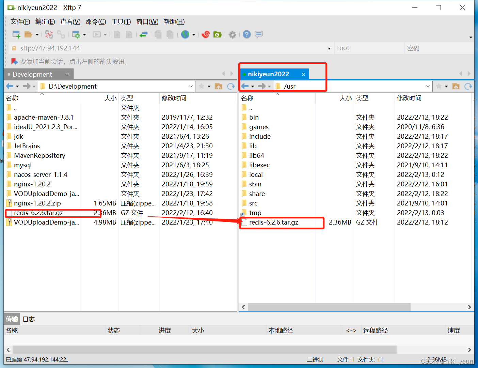This screenshot has height=368, width=478.
Task: Refresh the remote pane listing
Action: tap(468, 86)
